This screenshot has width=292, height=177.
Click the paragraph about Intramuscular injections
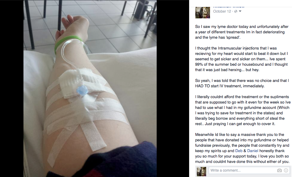[241, 59]
